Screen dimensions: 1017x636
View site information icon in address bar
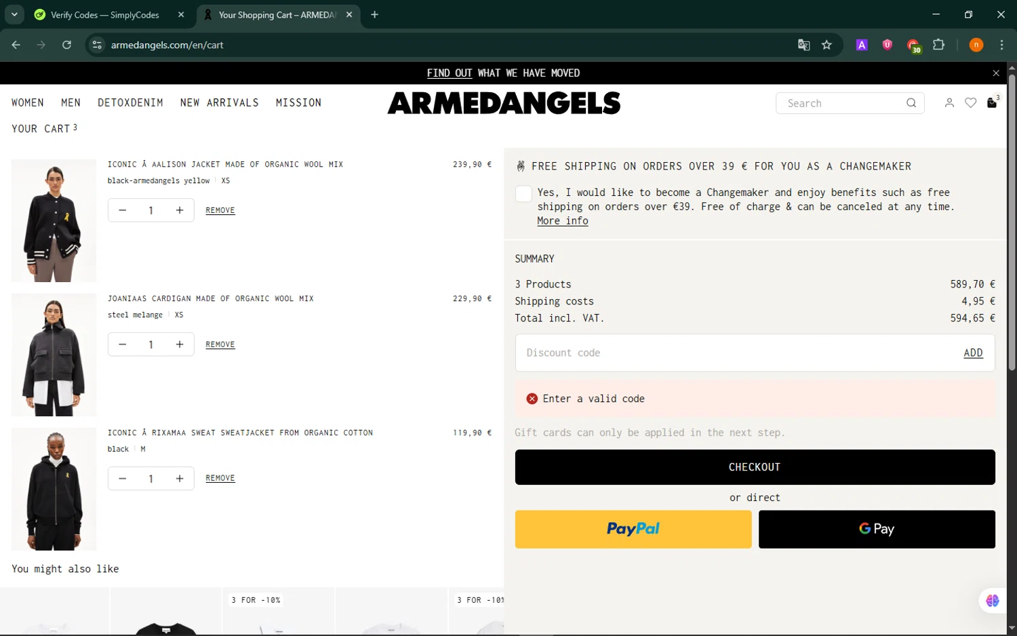[x=97, y=45]
